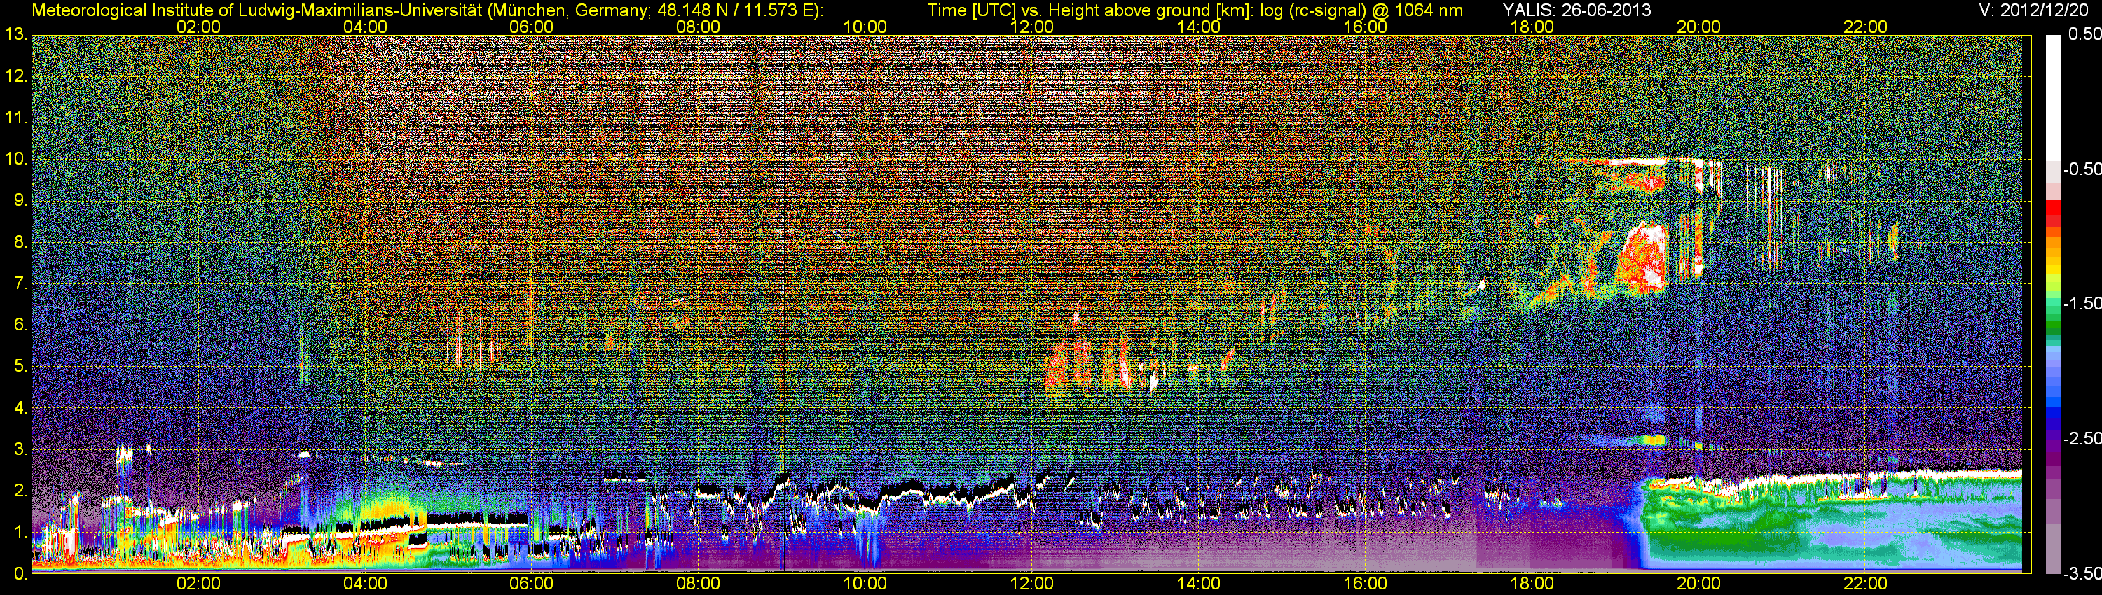This screenshot has width=2102, height=595.
Task: Click the 20:00 tick label on the lower time axis
Action: [1699, 584]
